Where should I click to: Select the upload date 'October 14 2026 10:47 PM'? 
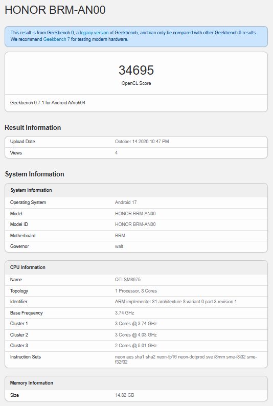142,142
